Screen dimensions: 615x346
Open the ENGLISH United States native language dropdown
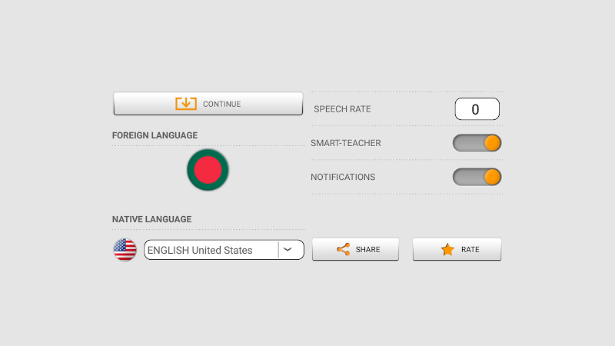224,249
